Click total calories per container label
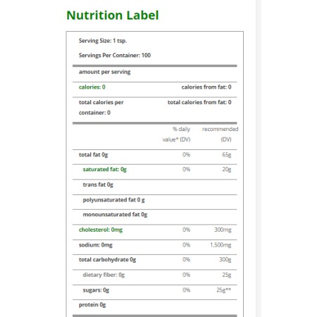The image size is (317, 317). click(101, 108)
